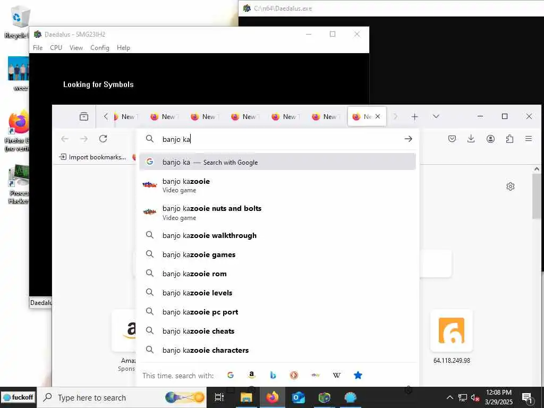Open File menu in Daedalus window
Viewport: 544px width, 408px height.
38,47
